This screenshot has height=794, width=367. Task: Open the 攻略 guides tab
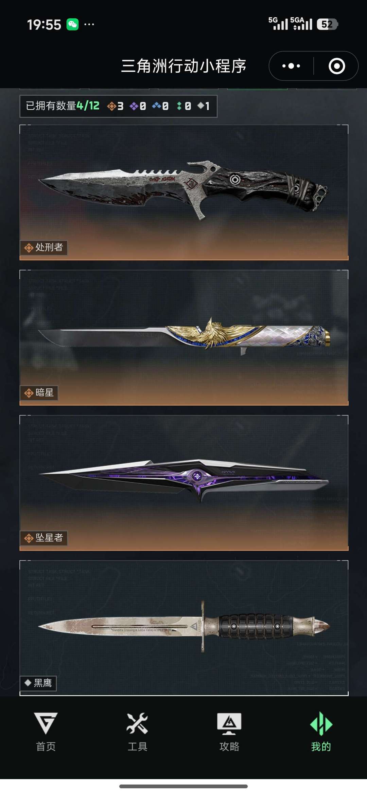(229, 732)
